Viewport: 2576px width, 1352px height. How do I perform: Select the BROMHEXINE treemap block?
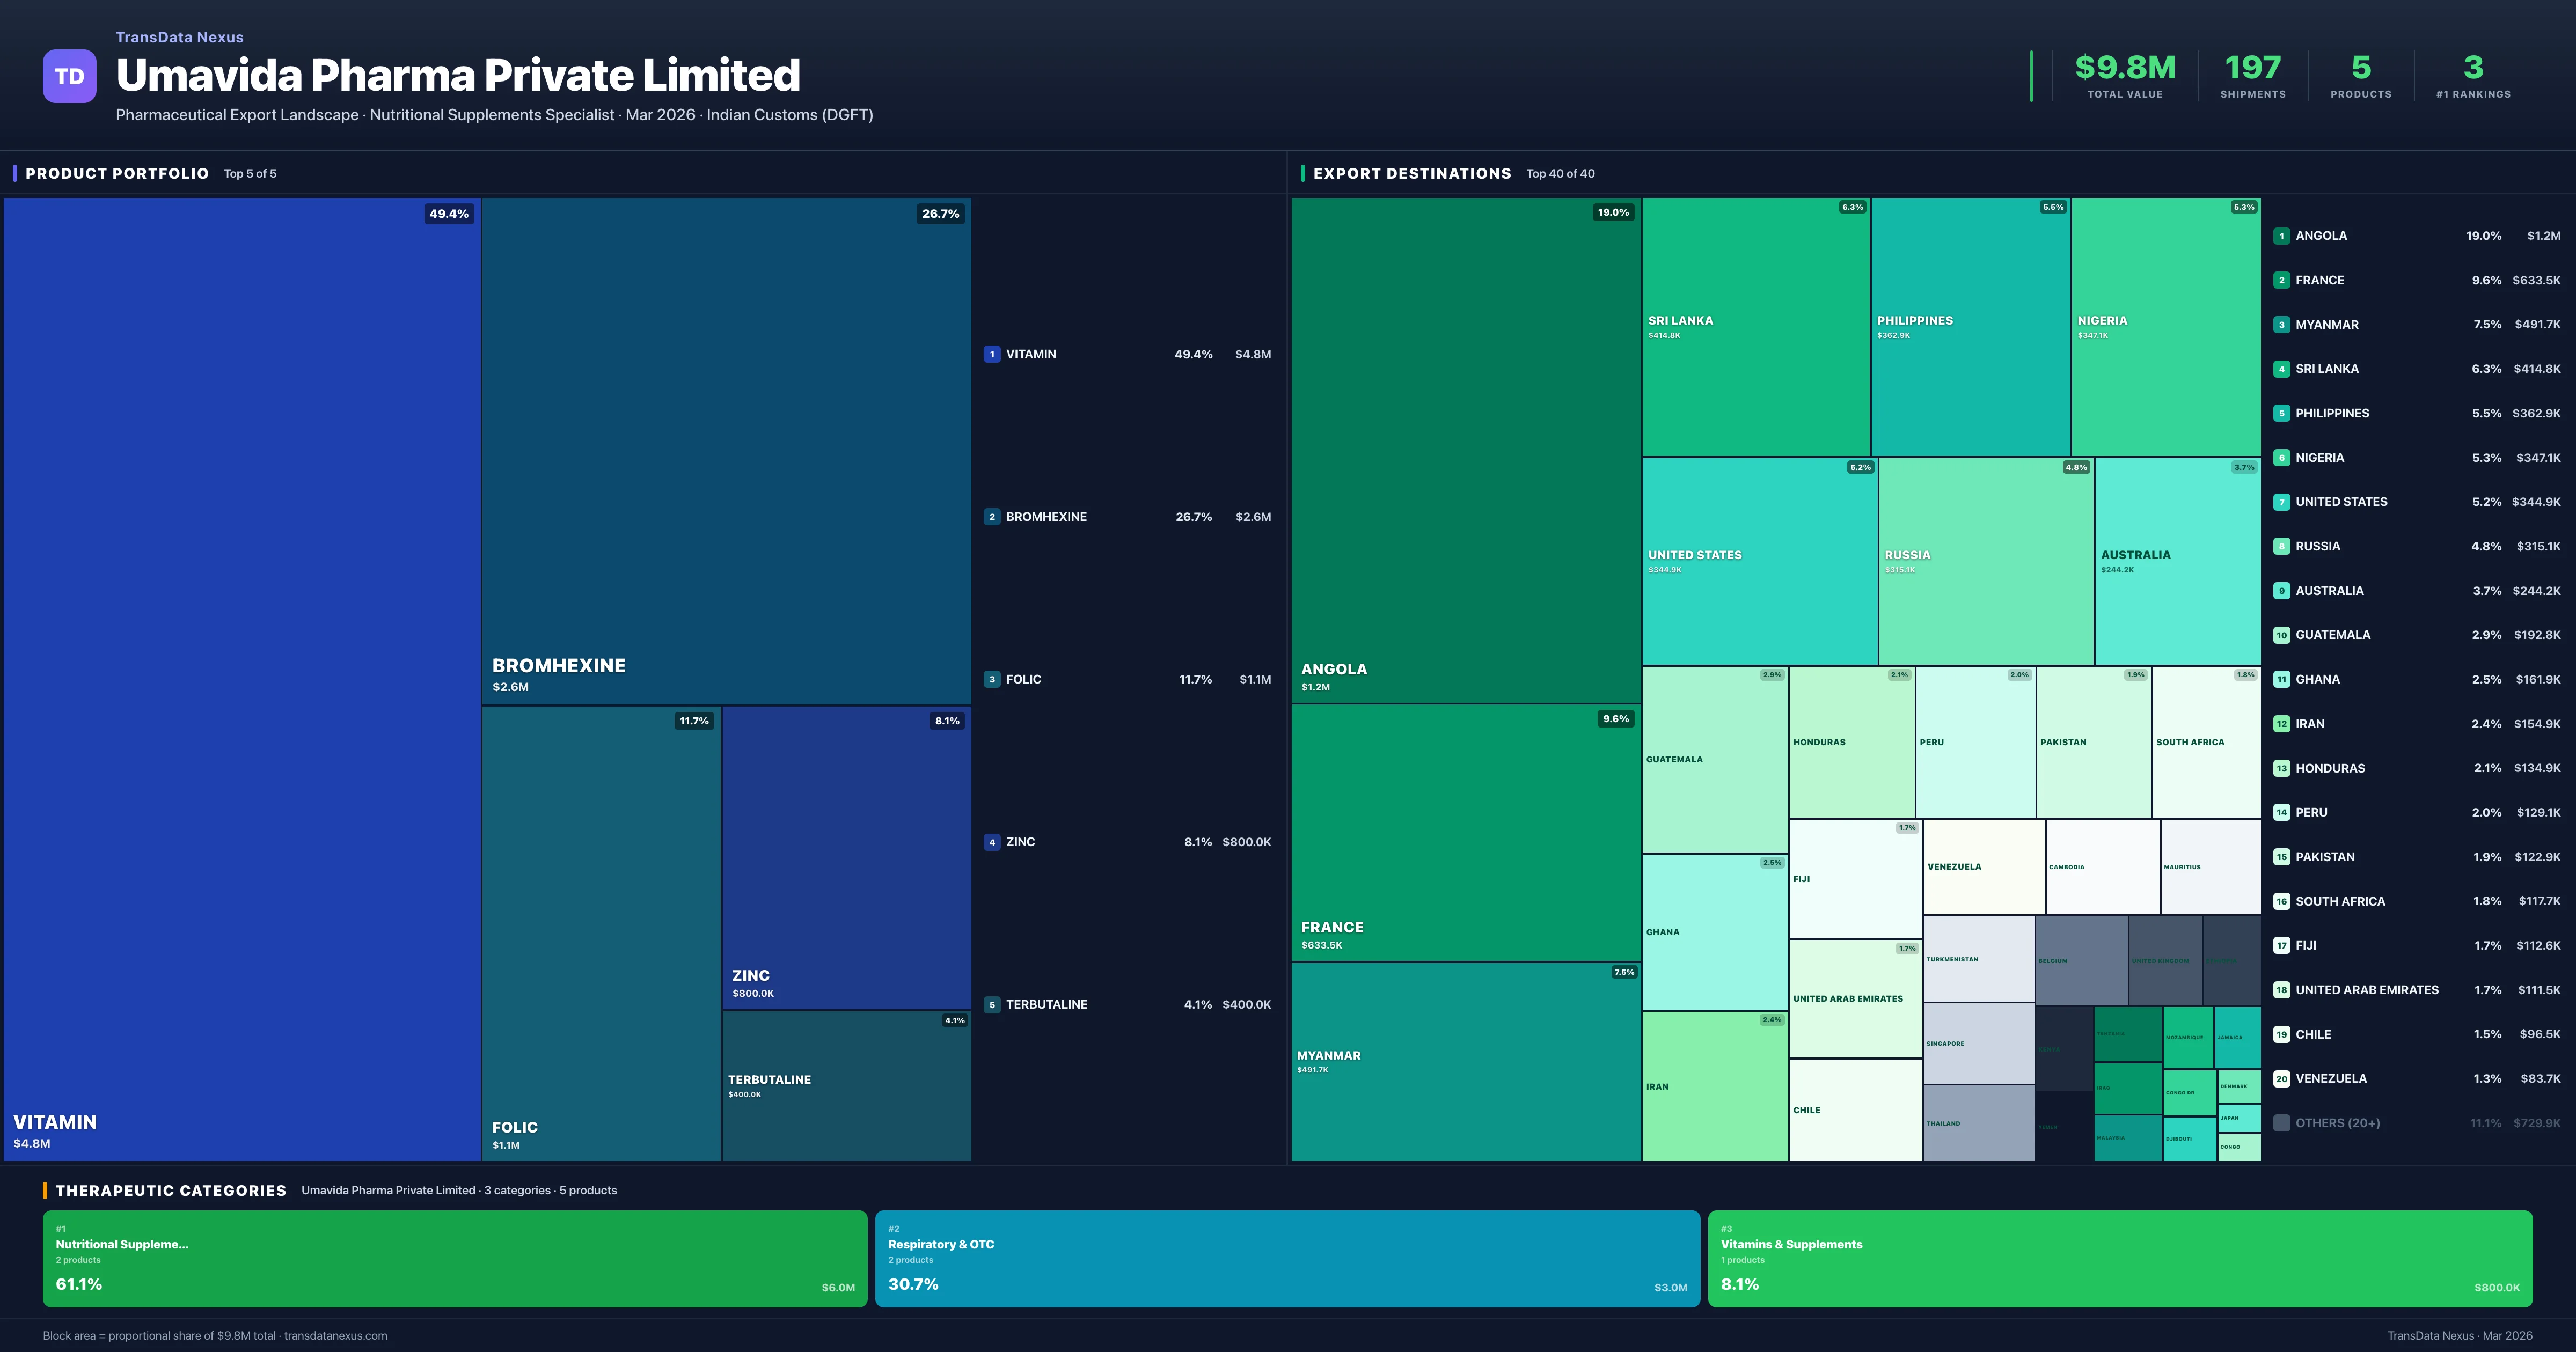(726, 450)
